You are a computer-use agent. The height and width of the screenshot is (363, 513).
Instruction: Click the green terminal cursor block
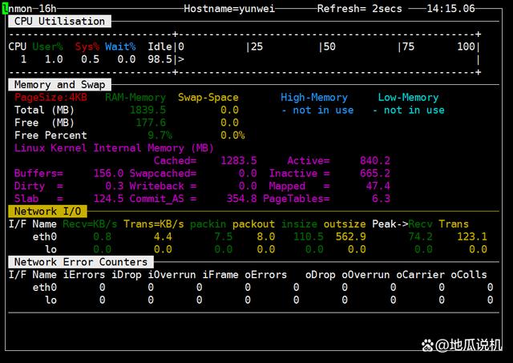tap(6, 9)
